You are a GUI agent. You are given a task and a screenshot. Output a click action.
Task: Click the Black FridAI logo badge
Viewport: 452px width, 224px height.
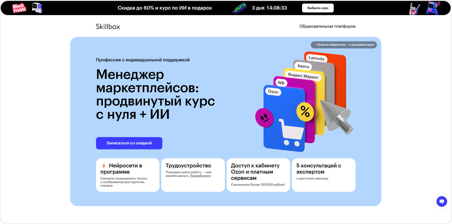pyautogui.click(x=19, y=8)
